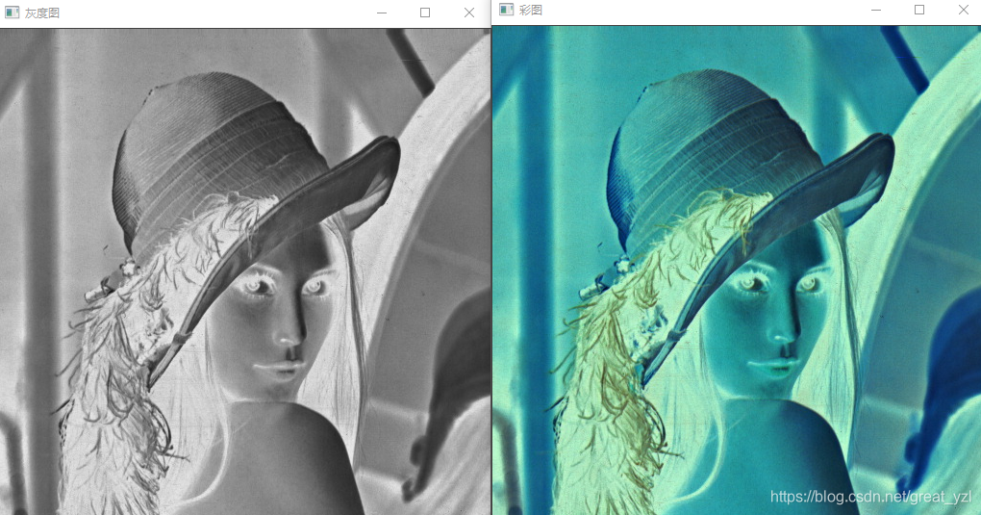
Task: Minimize the 彩图 window
Action: pyautogui.click(x=876, y=10)
